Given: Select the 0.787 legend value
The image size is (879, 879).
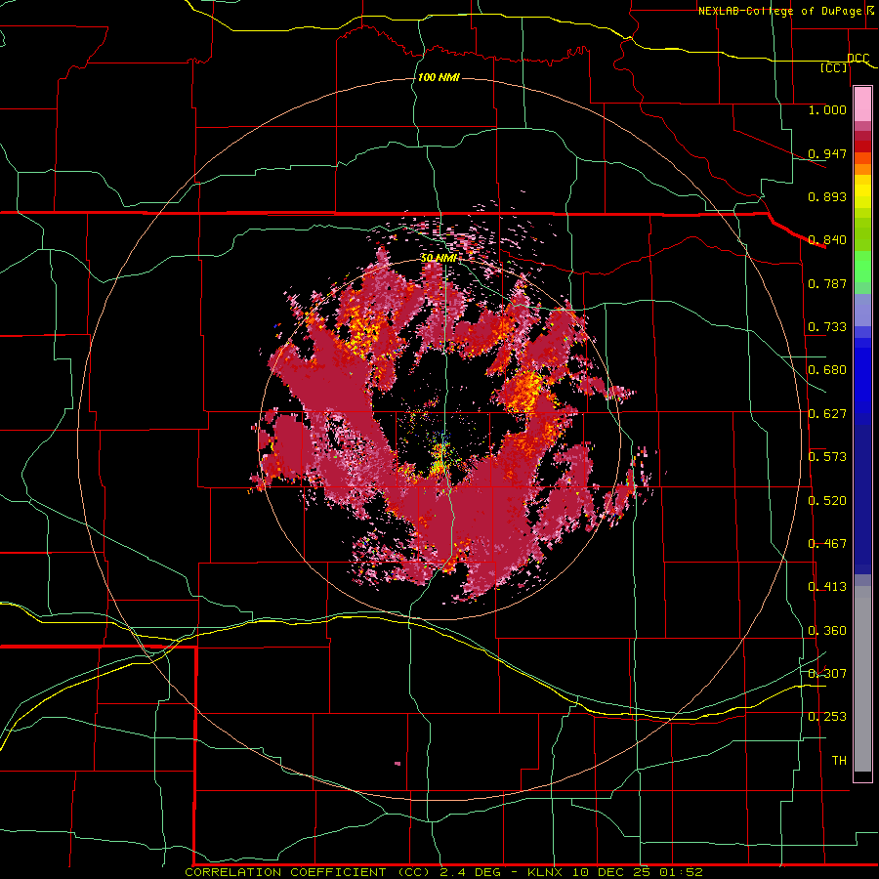Looking at the screenshot, I should pos(827,283).
